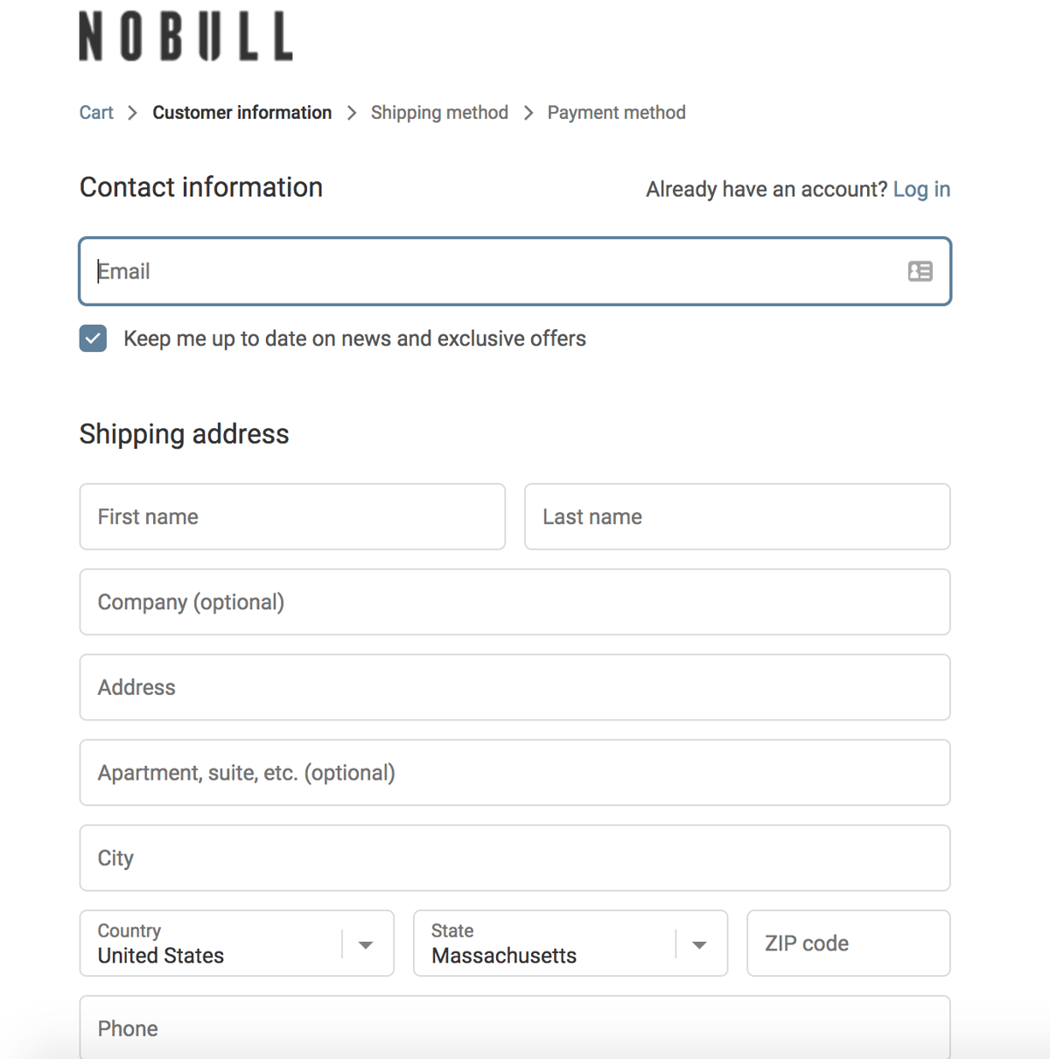The width and height of the screenshot is (1050, 1059).
Task: Select the Shipping method breadcrumb step
Action: click(439, 113)
